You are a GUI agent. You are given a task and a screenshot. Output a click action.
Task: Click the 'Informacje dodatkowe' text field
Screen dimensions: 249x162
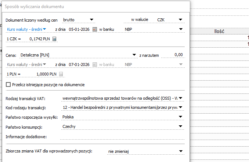click(121, 137)
